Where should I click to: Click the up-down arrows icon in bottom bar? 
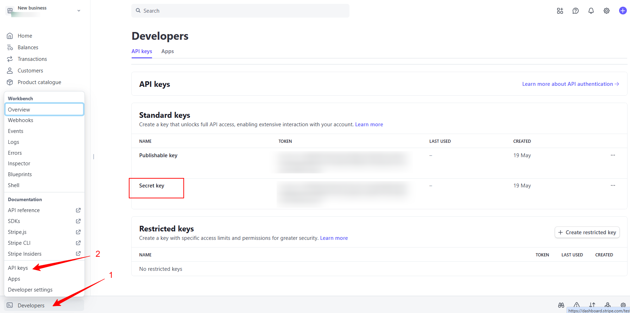pos(592,305)
